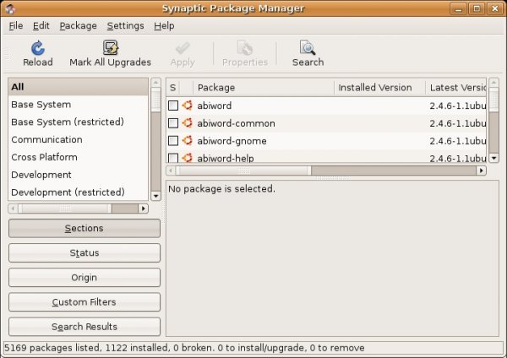Click the Ubuntu icon beside abiword-gnome

[188, 140]
